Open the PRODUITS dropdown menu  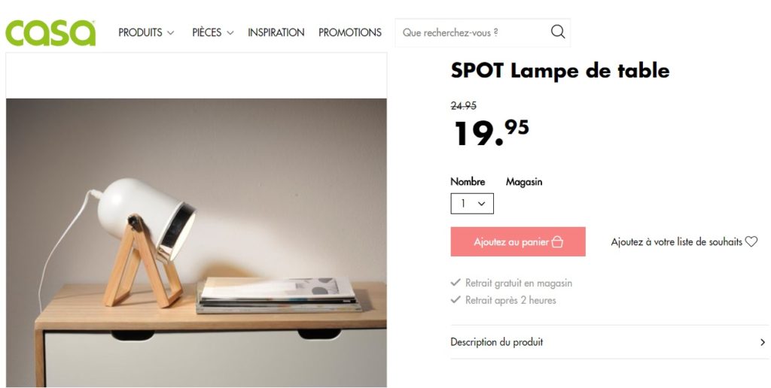pos(146,33)
